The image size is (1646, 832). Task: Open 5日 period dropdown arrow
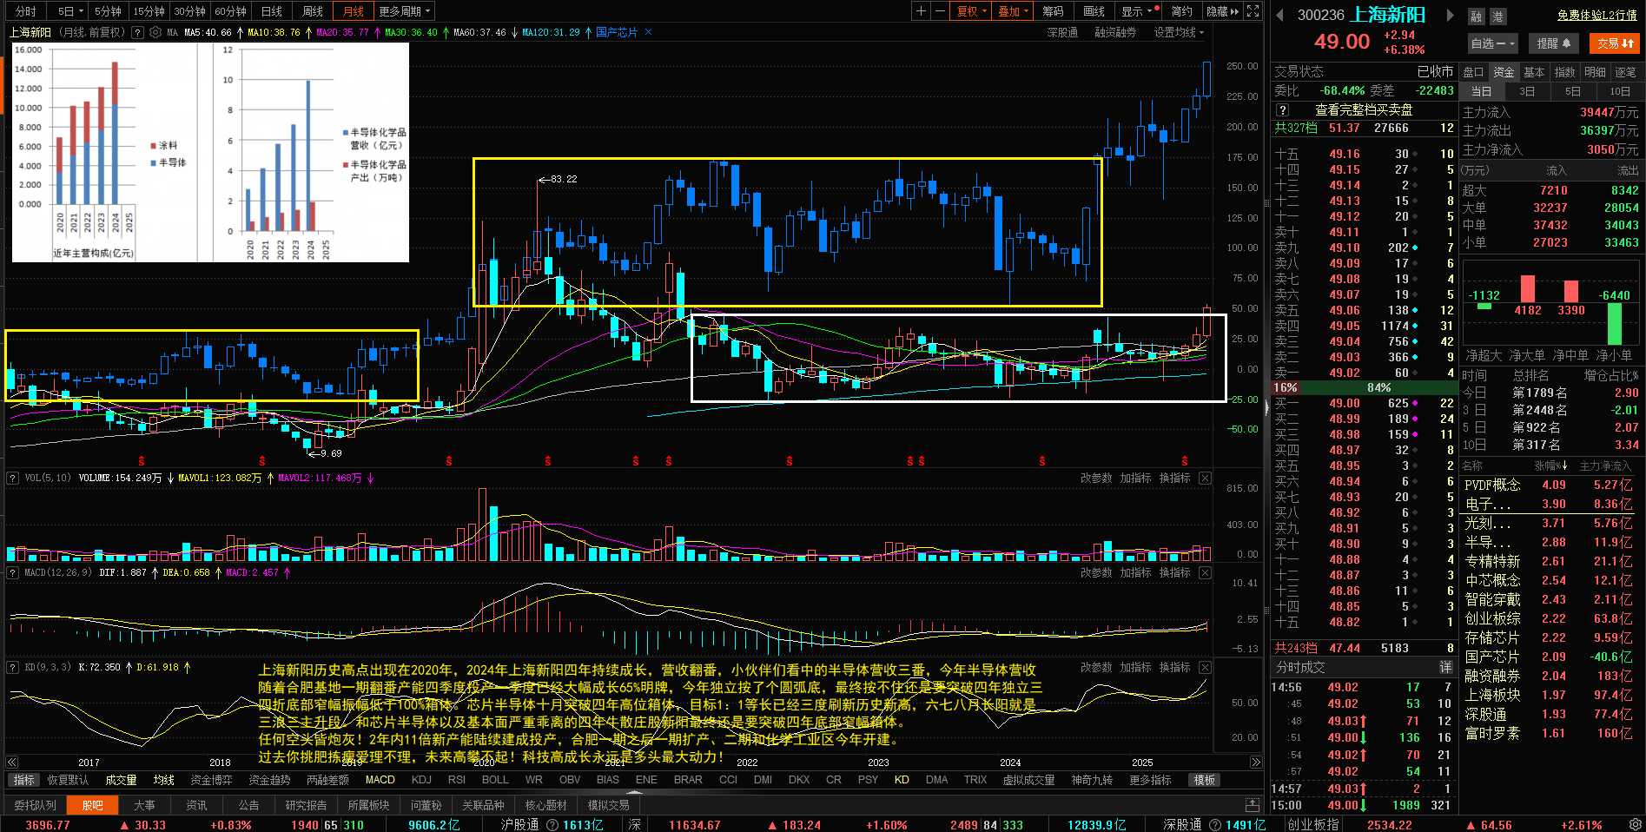pos(81,11)
